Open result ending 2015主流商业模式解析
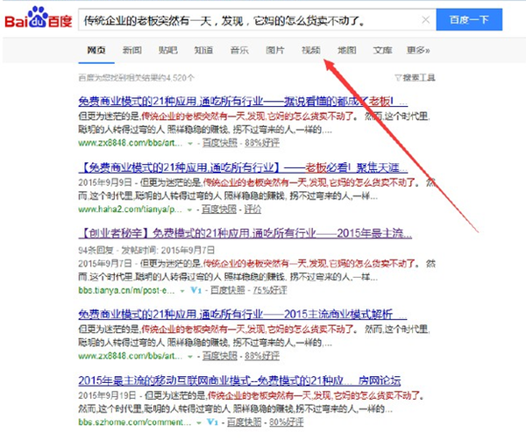 (242, 315)
